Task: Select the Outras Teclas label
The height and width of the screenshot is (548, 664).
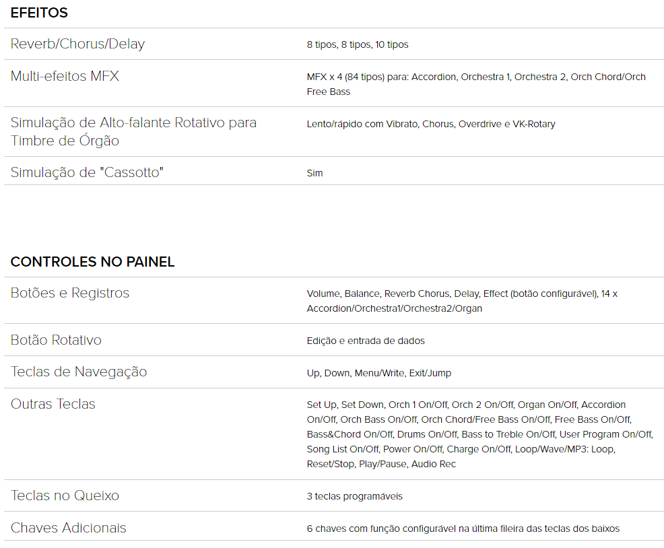Action: tap(53, 404)
